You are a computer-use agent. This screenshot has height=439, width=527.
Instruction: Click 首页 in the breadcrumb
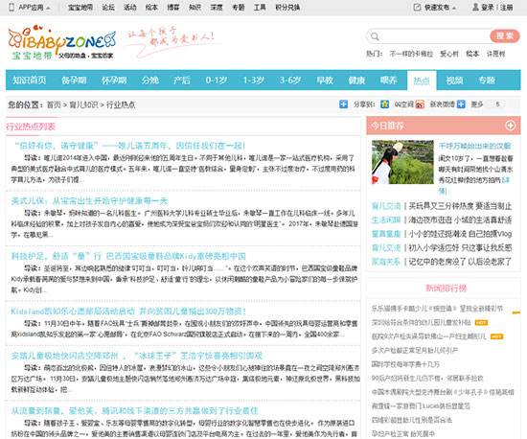[54, 104]
